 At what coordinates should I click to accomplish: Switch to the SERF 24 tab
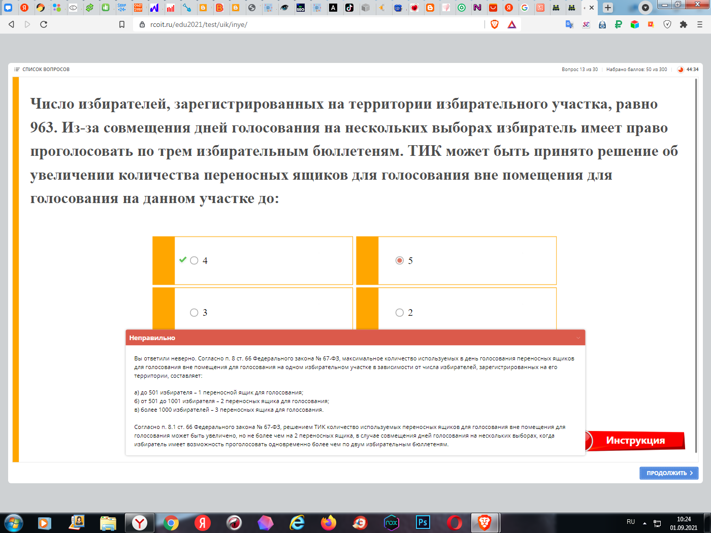[x=122, y=8]
